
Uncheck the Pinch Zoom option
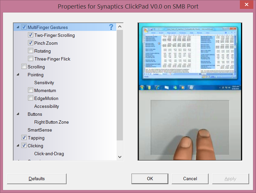[31, 43]
